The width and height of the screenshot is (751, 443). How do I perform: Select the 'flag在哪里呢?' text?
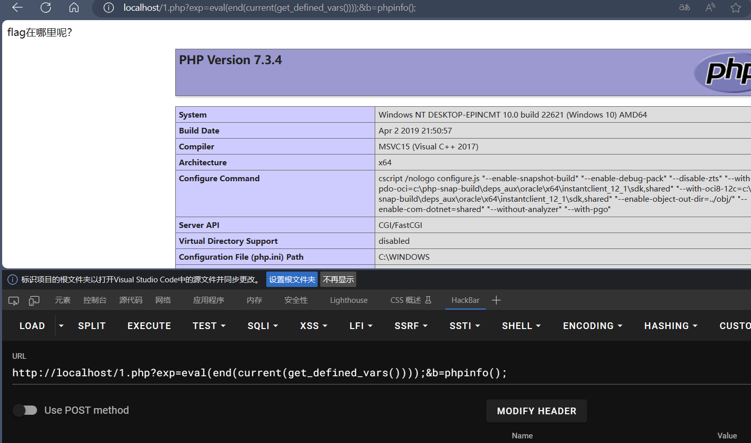(x=40, y=32)
